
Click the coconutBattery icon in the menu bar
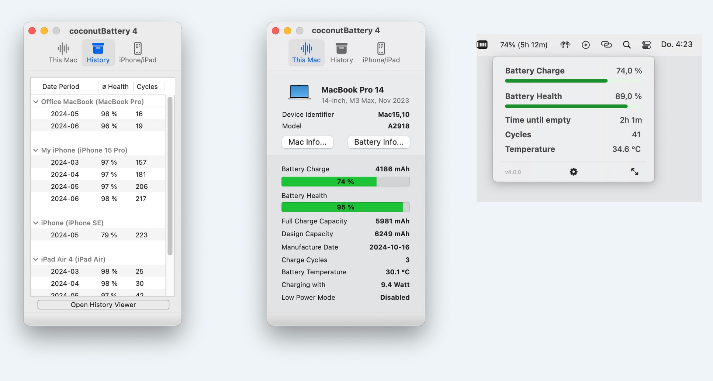coord(482,44)
